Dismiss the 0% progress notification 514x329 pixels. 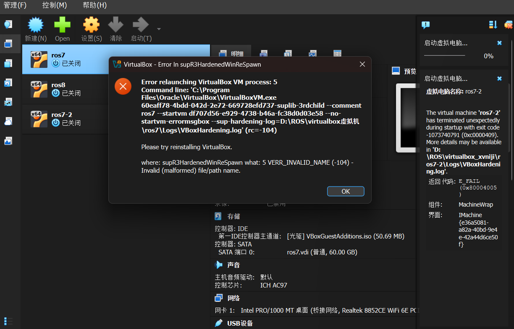coord(499,43)
